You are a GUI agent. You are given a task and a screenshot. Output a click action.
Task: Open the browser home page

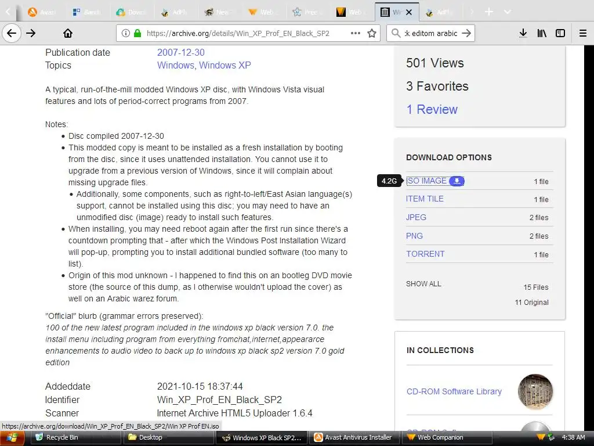(68, 33)
